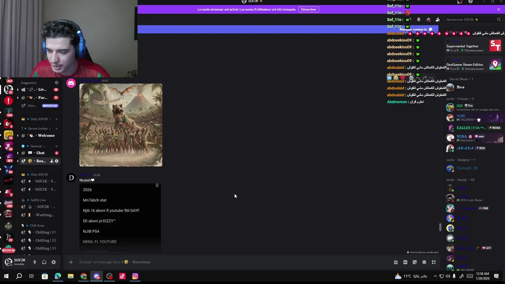Select member IGR in Friends list

[473, 107]
